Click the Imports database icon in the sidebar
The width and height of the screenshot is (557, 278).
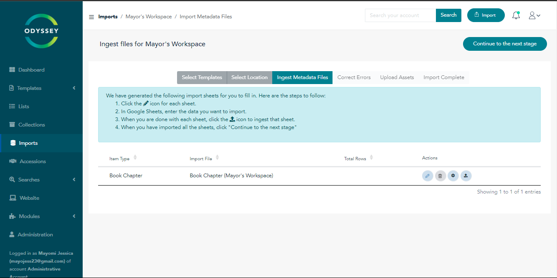[x=13, y=143]
